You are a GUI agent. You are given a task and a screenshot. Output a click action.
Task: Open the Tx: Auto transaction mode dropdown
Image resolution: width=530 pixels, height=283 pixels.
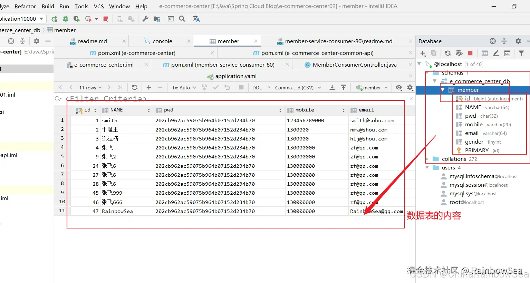click(184, 88)
